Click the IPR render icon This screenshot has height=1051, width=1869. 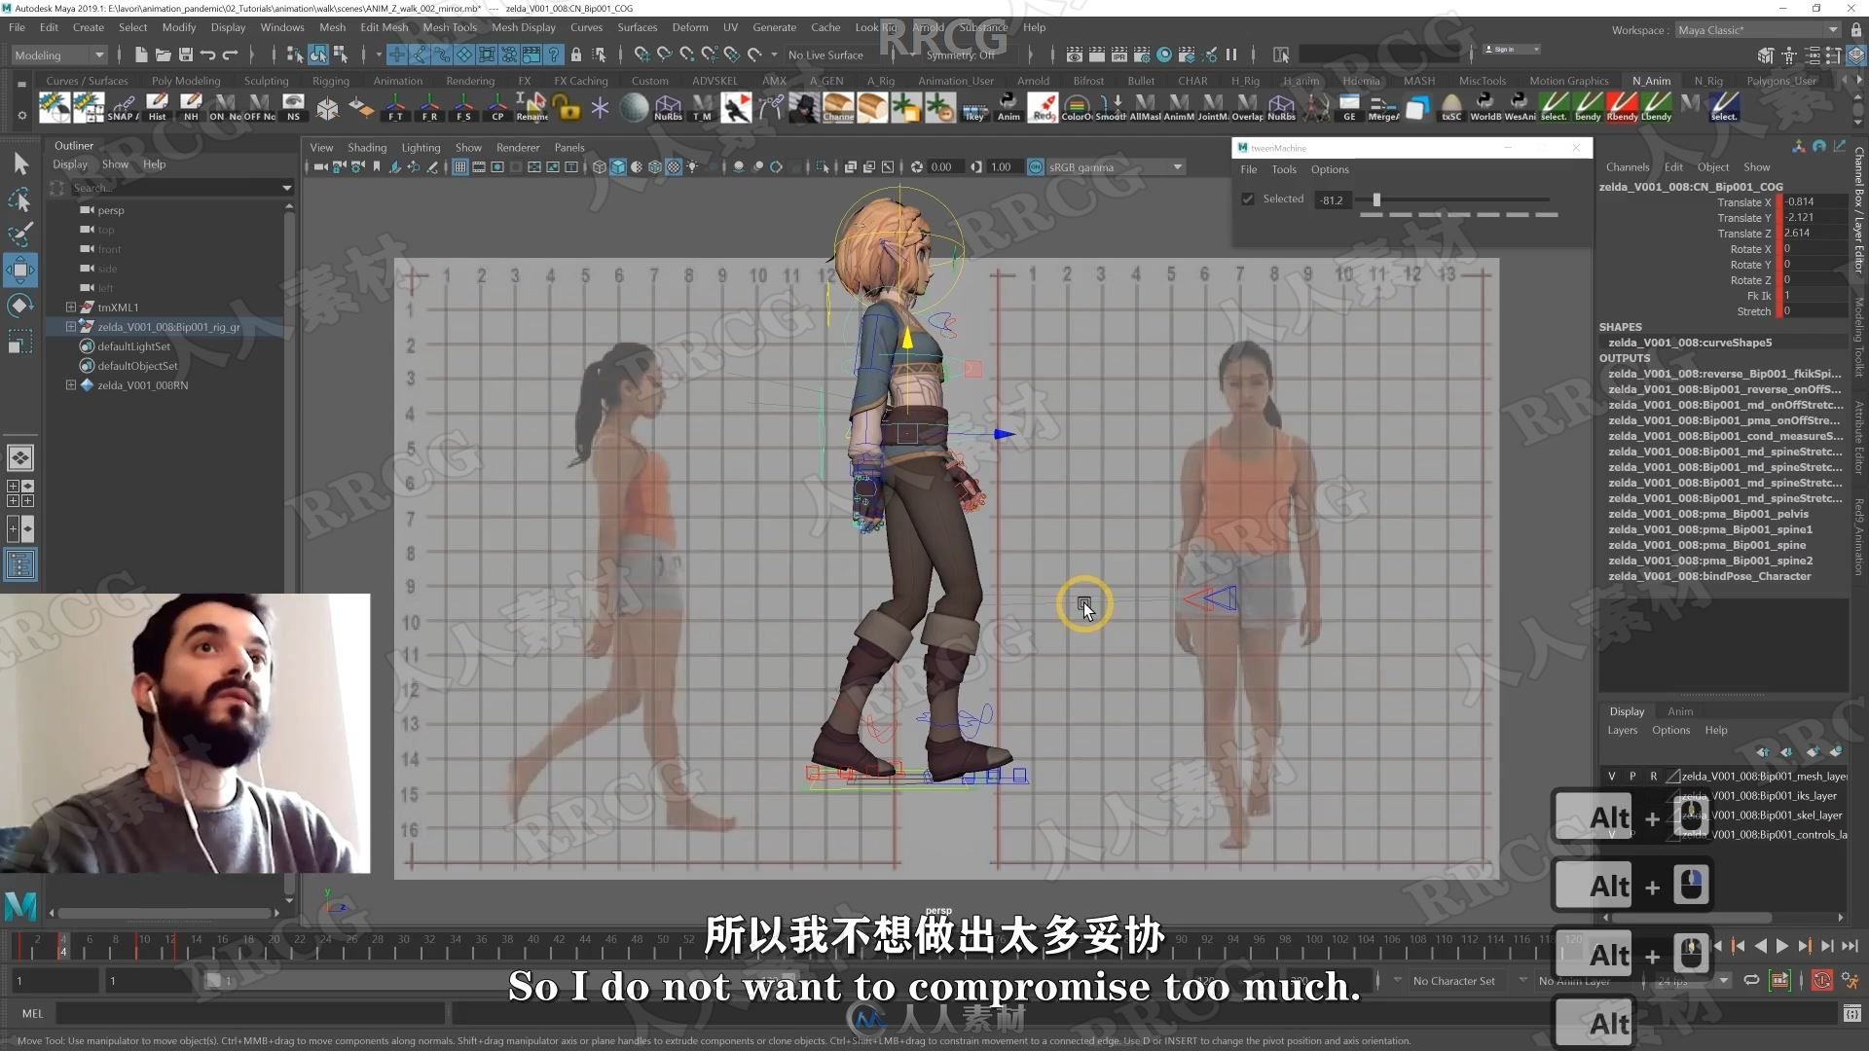pyautogui.click(x=1118, y=54)
